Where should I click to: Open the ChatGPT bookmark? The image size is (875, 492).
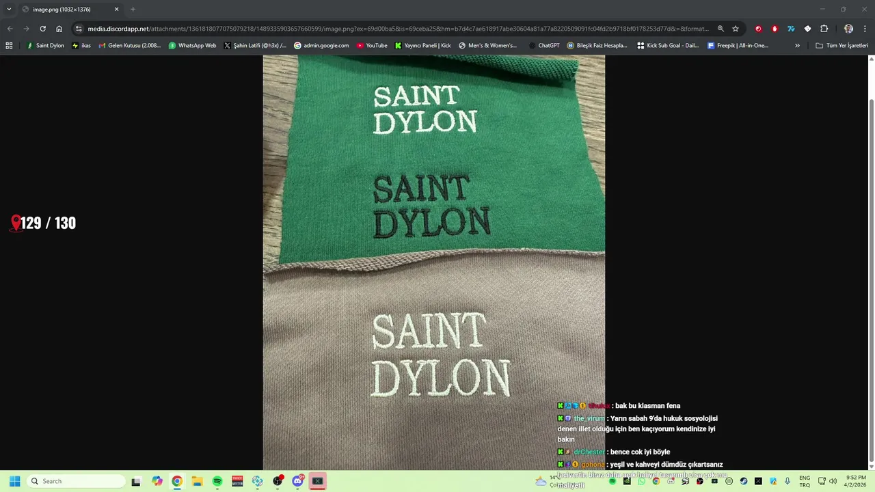click(544, 46)
